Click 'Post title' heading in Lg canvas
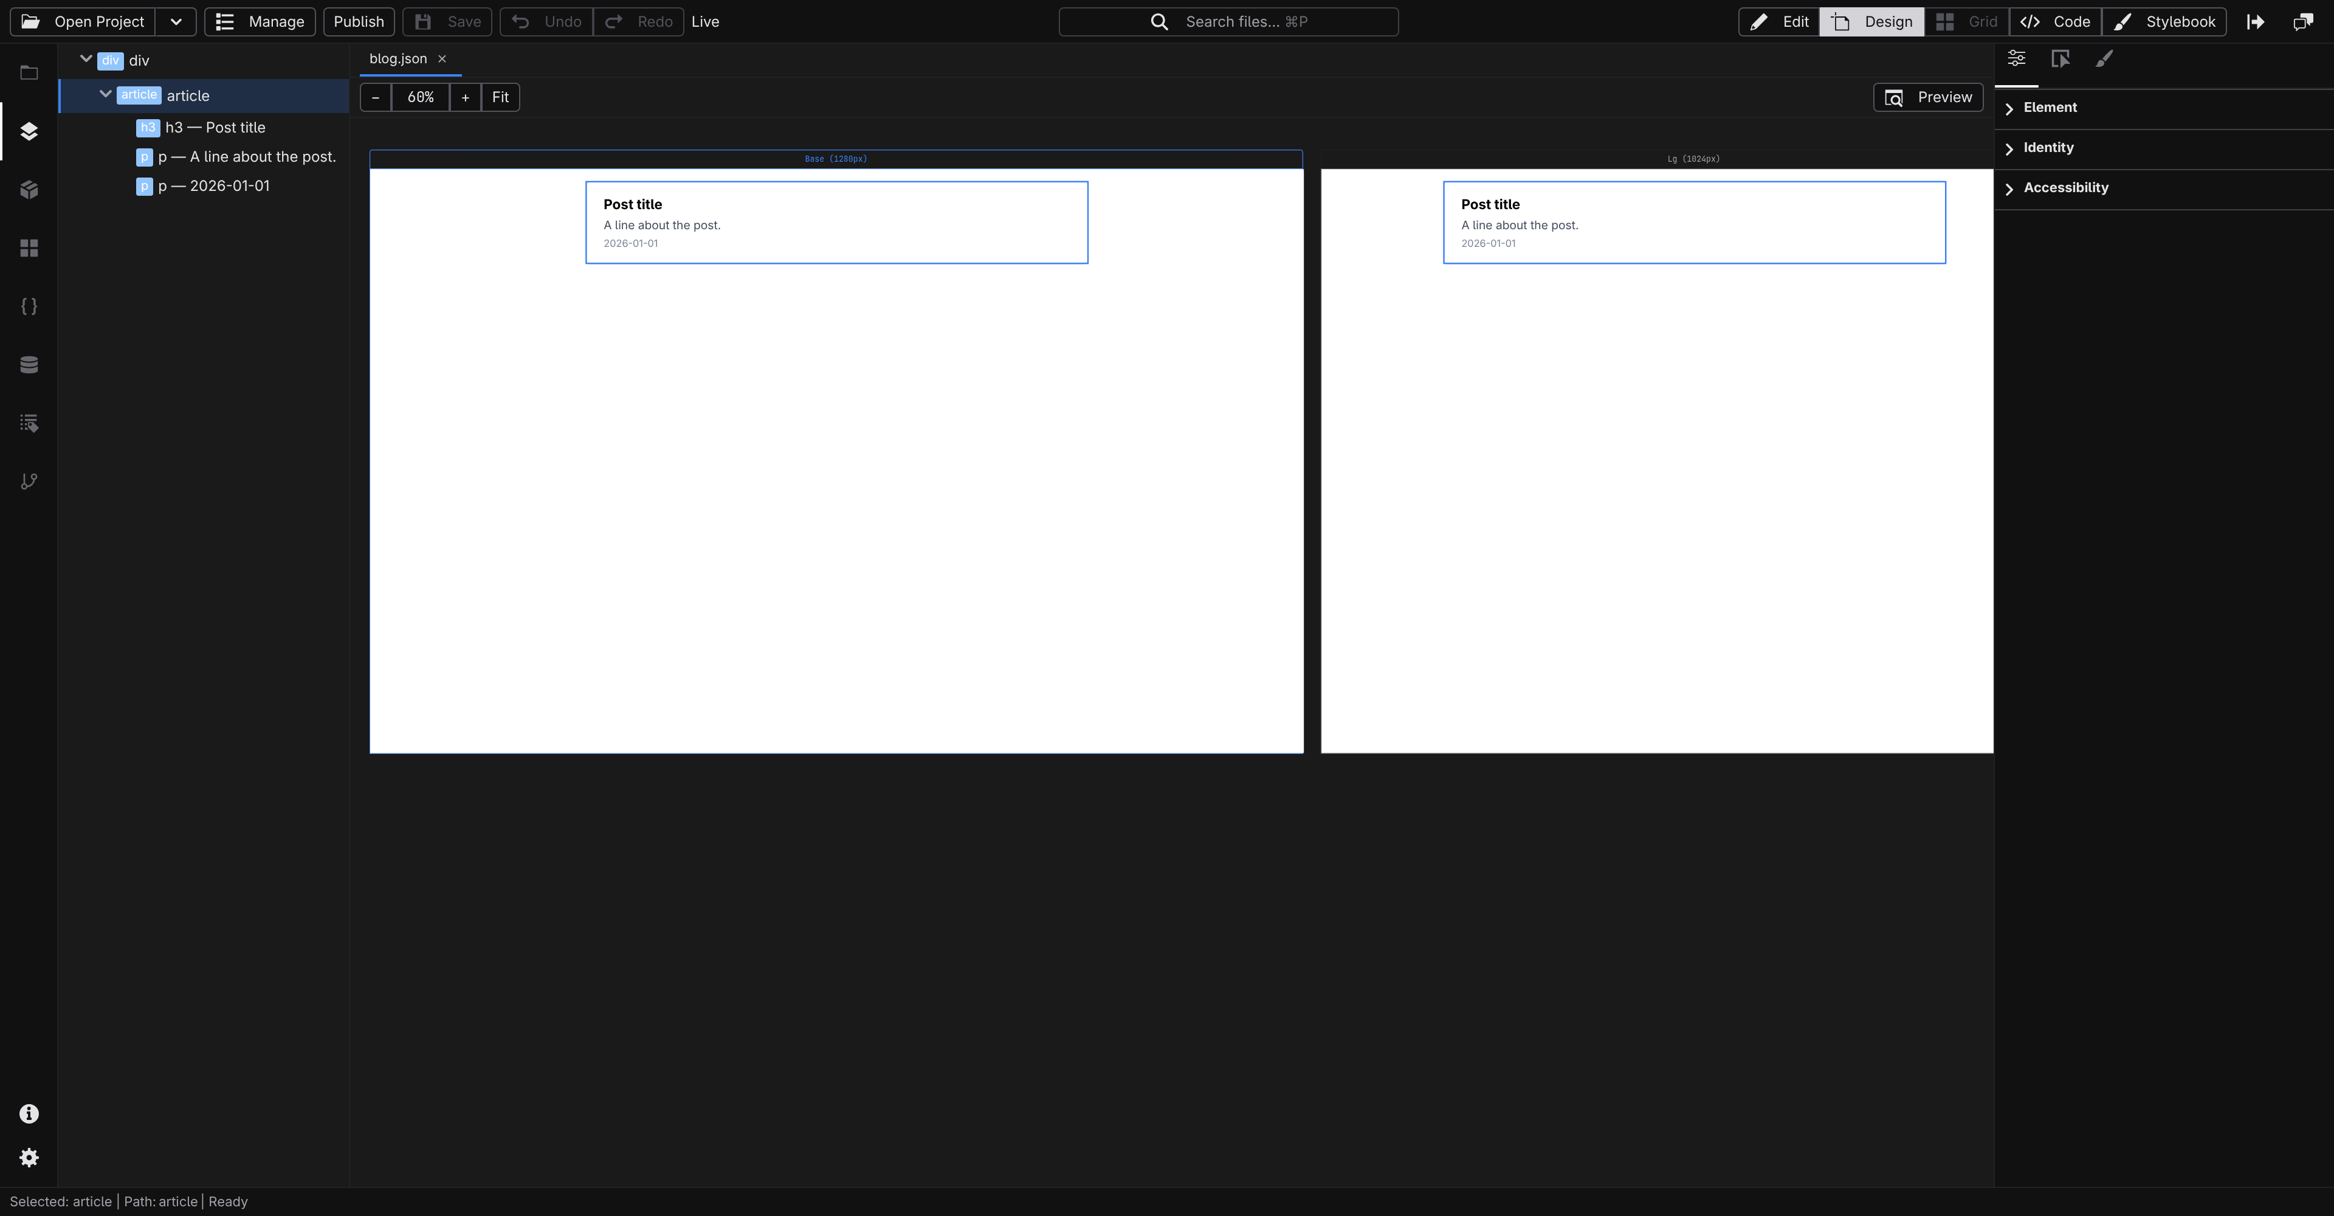2334x1216 pixels. click(x=1490, y=205)
